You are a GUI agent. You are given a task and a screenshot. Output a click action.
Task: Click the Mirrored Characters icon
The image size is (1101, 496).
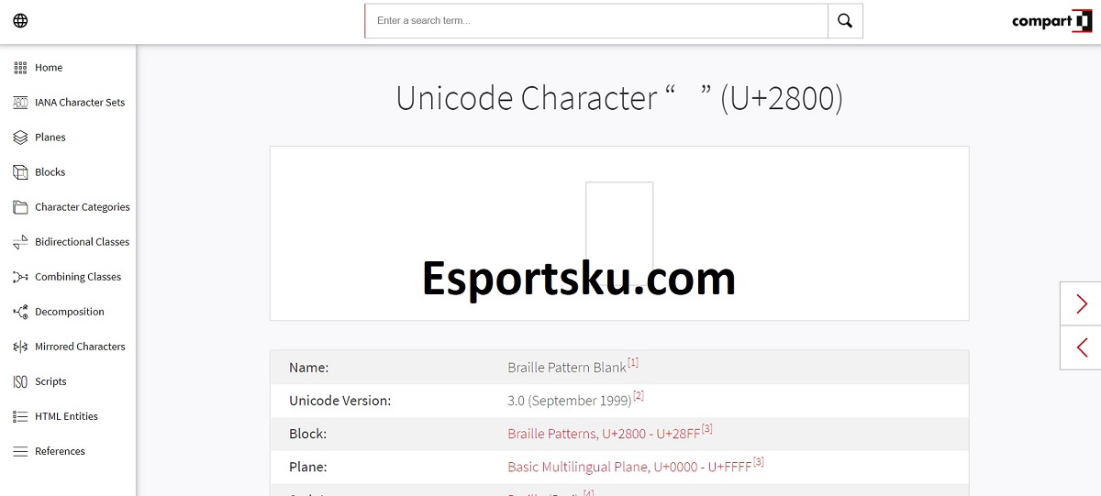[20, 347]
